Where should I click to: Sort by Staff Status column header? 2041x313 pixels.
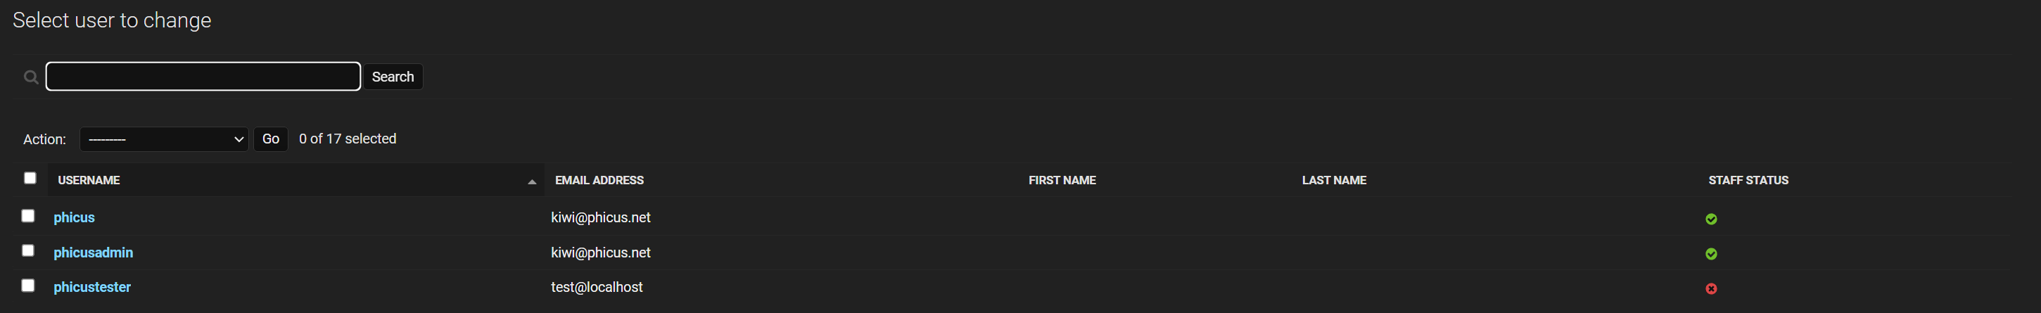[x=1748, y=181]
